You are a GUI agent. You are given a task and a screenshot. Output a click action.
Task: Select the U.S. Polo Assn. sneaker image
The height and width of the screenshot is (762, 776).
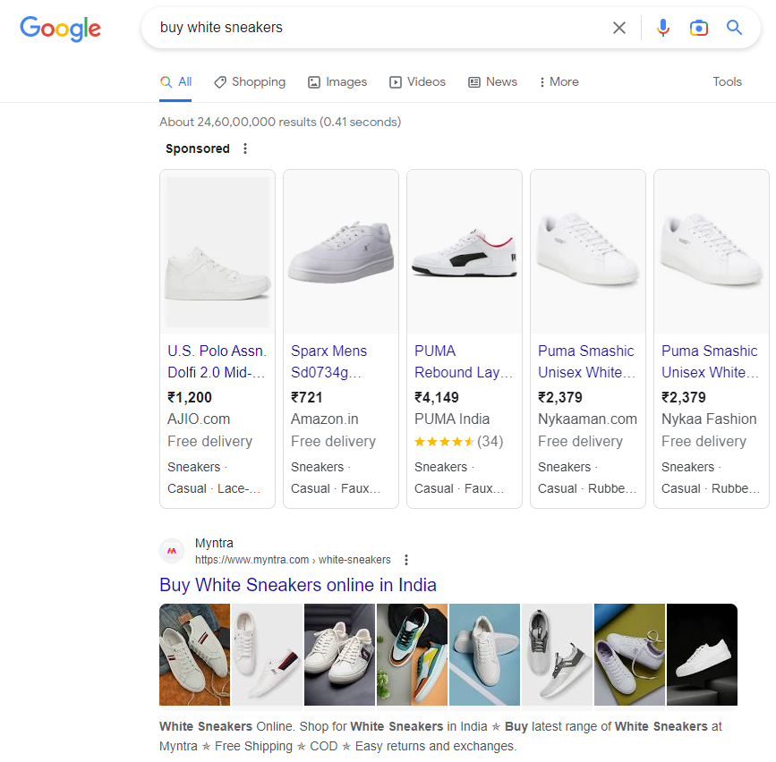[217, 251]
